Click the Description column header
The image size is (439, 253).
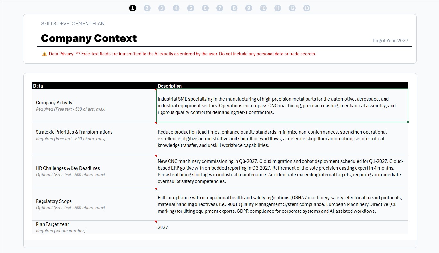[282, 86]
